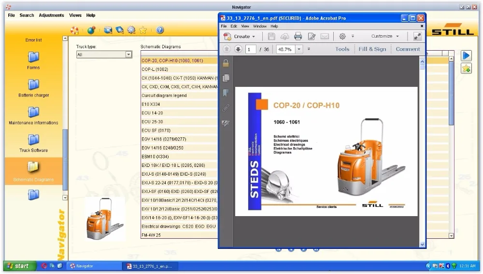483x274 pixels.
Task: Click the page number input field
Action: [x=251, y=49]
